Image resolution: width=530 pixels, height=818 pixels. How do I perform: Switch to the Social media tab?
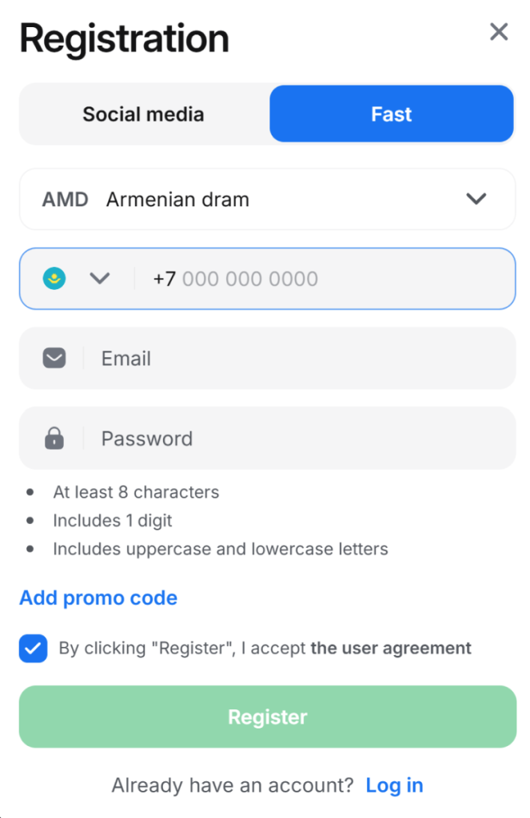(144, 114)
